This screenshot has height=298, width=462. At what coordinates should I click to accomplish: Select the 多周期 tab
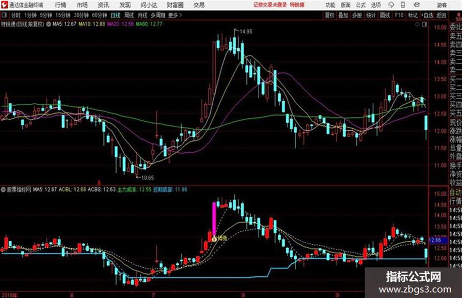click(x=158, y=15)
